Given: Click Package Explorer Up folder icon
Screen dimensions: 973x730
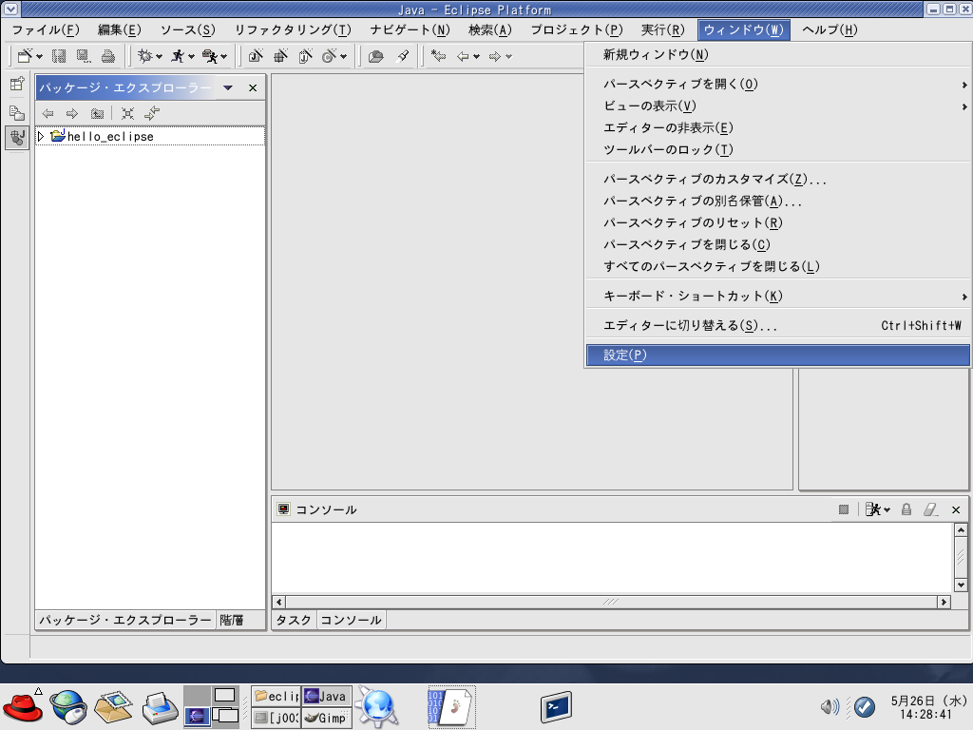Looking at the screenshot, I should click(97, 113).
